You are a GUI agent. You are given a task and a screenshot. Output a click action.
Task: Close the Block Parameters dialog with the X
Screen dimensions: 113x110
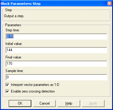[109, 4]
